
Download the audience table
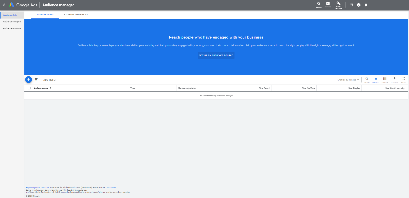(x=394, y=80)
